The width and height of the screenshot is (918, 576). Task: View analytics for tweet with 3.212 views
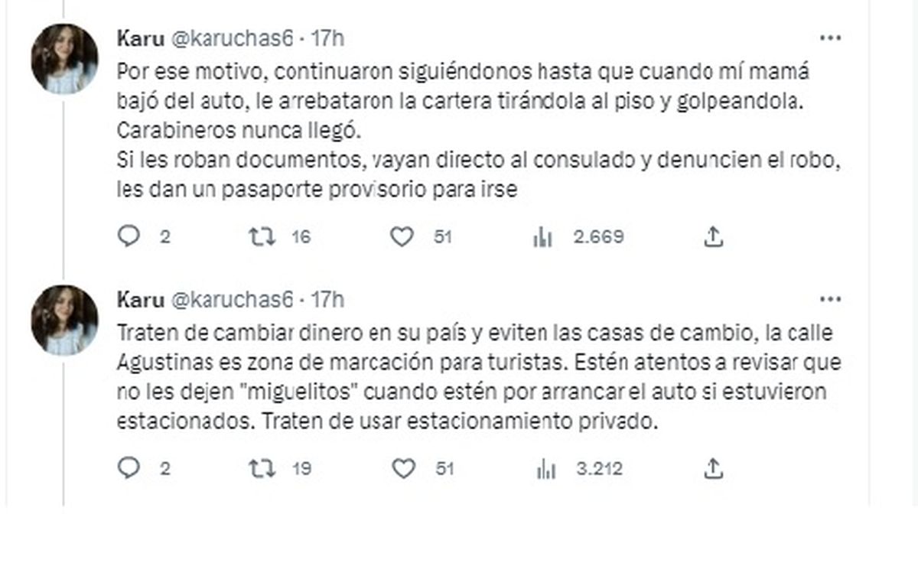[x=545, y=469]
